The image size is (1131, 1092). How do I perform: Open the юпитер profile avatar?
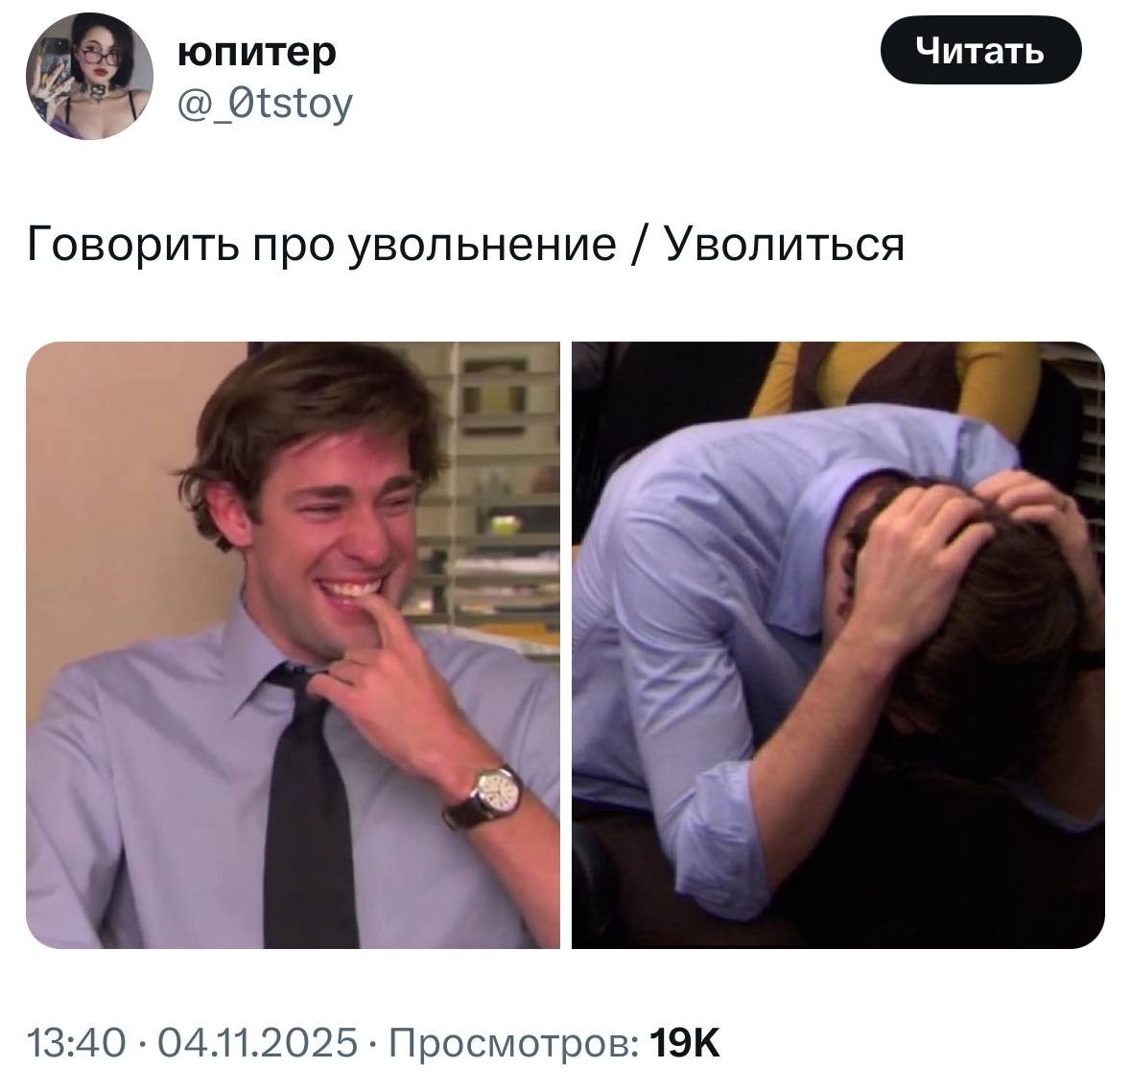[89, 76]
